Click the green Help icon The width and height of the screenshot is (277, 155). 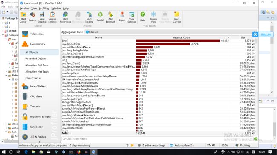coord(143,17)
